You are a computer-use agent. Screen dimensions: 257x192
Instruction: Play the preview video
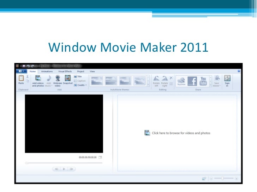pyautogui.click(x=64, y=169)
